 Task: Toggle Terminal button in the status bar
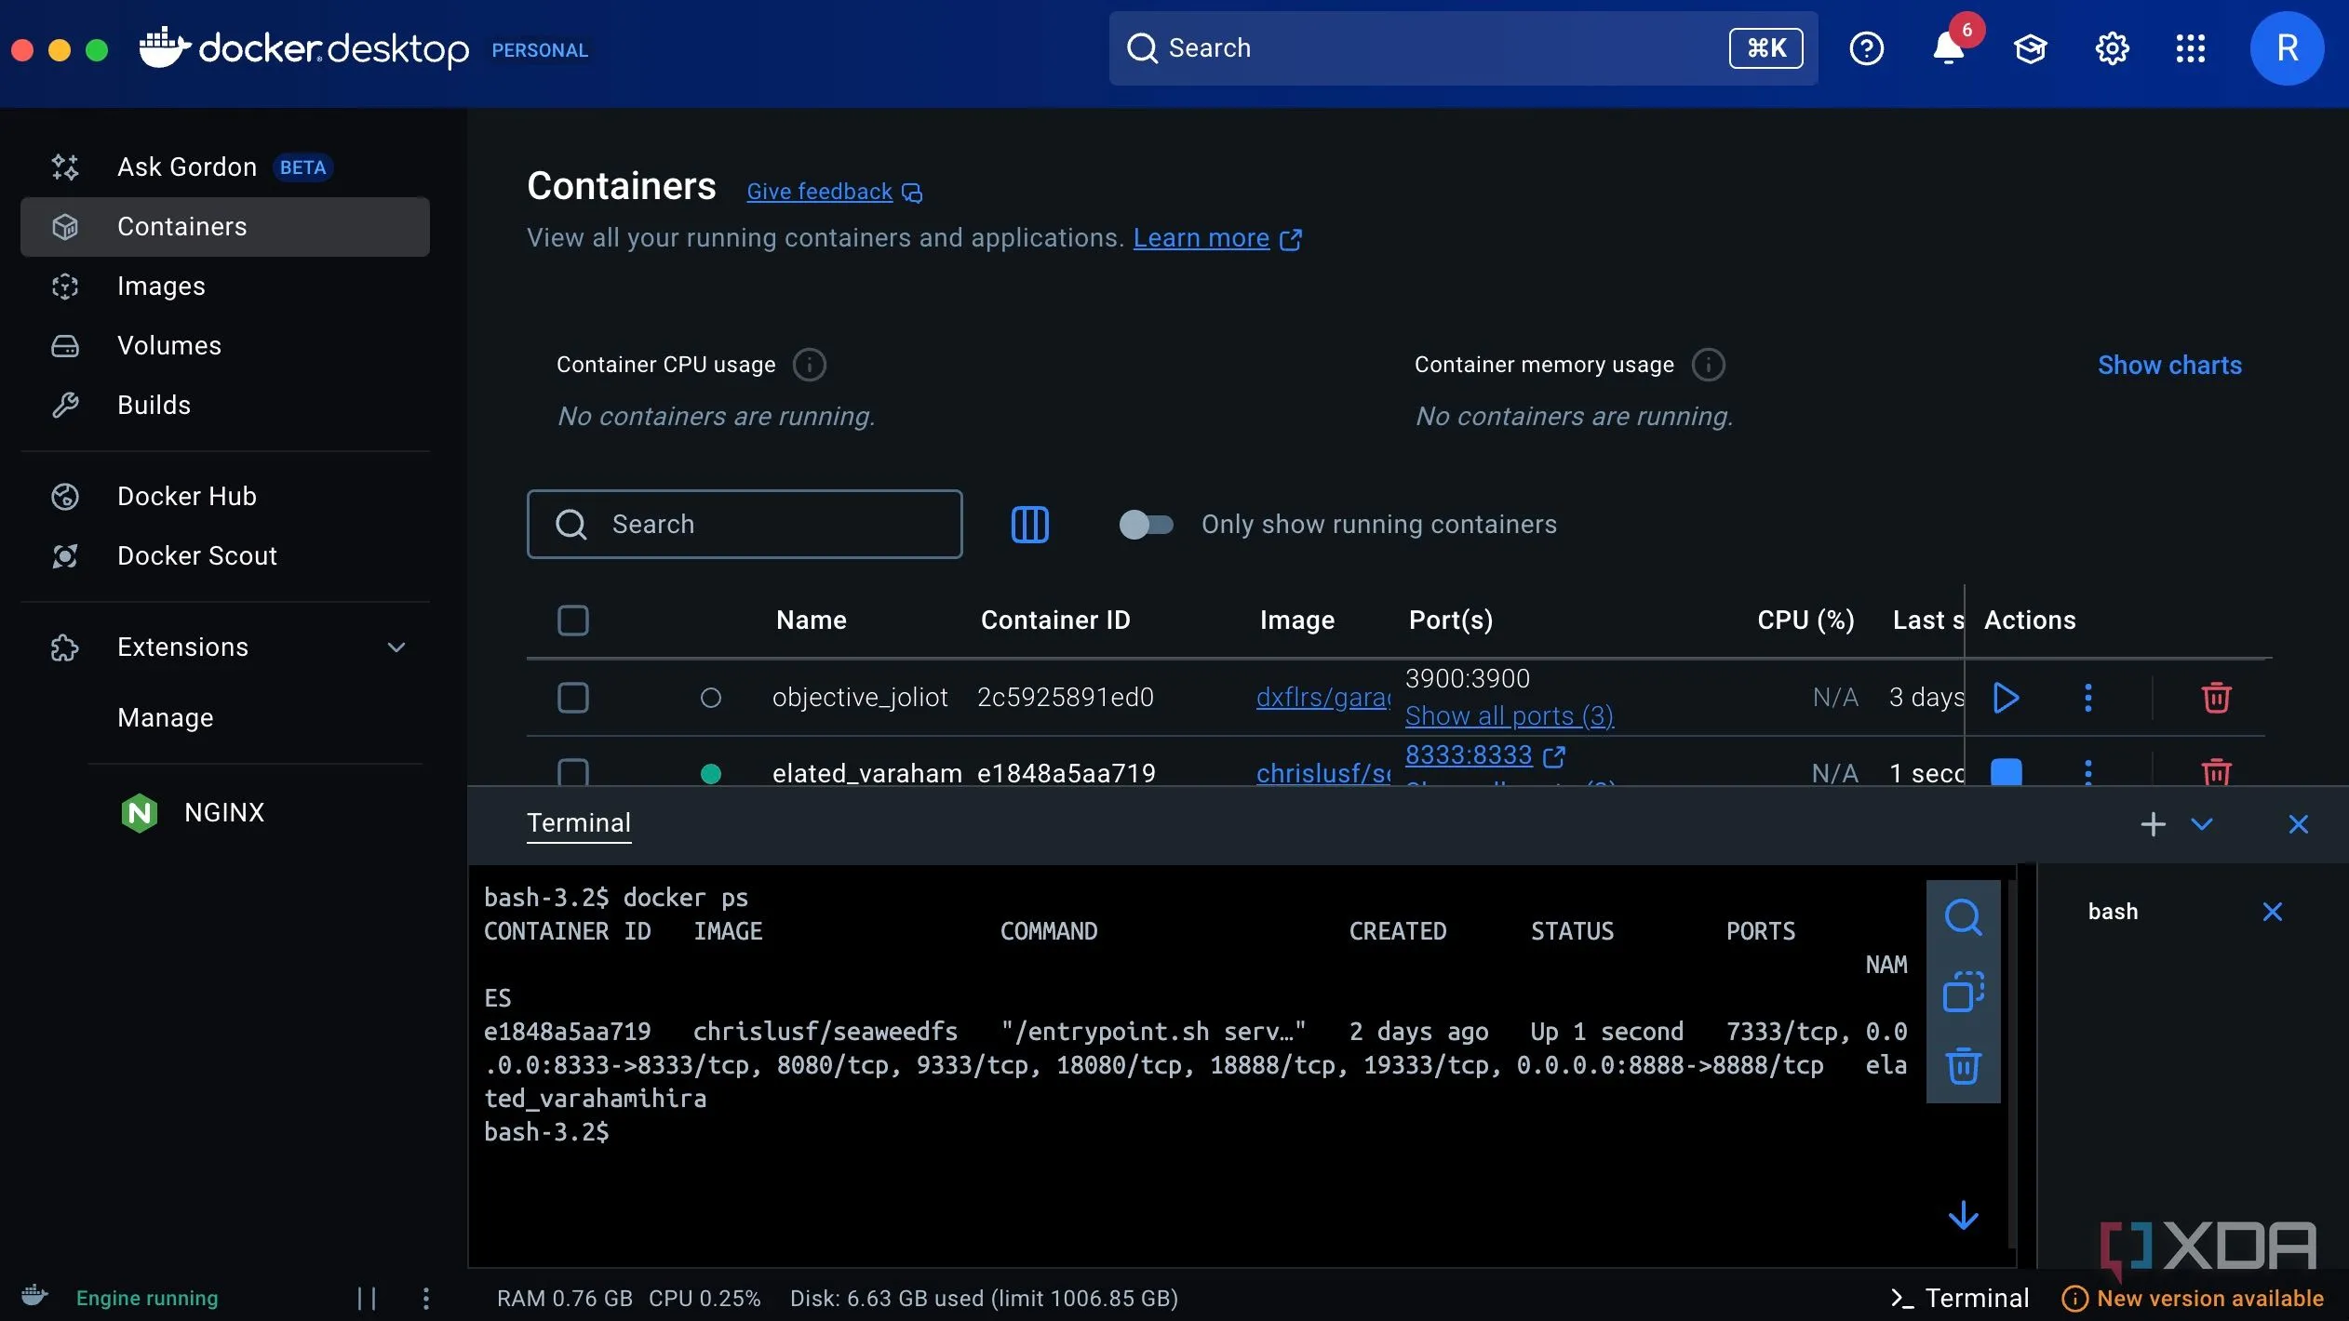[x=1959, y=1299]
